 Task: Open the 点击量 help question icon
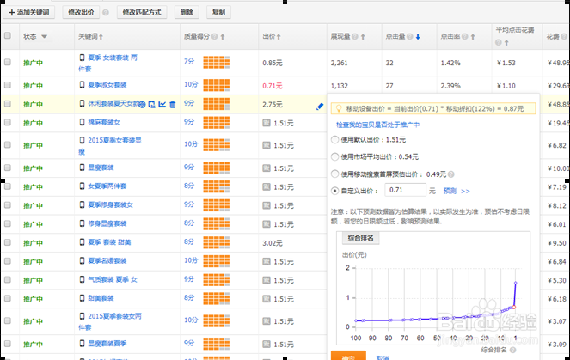[410, 36]
